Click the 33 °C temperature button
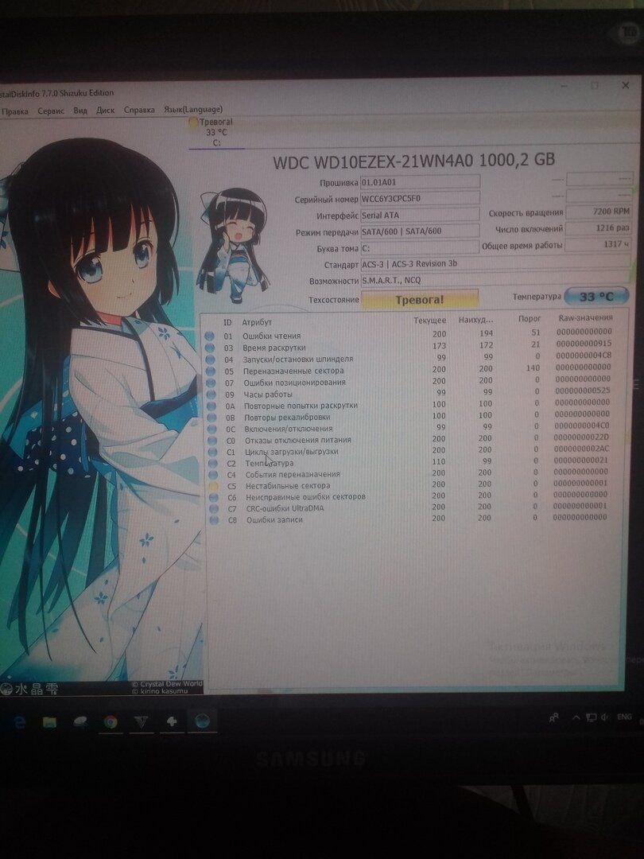The width and height of the screenshot is (644, 859). point(596,297)
